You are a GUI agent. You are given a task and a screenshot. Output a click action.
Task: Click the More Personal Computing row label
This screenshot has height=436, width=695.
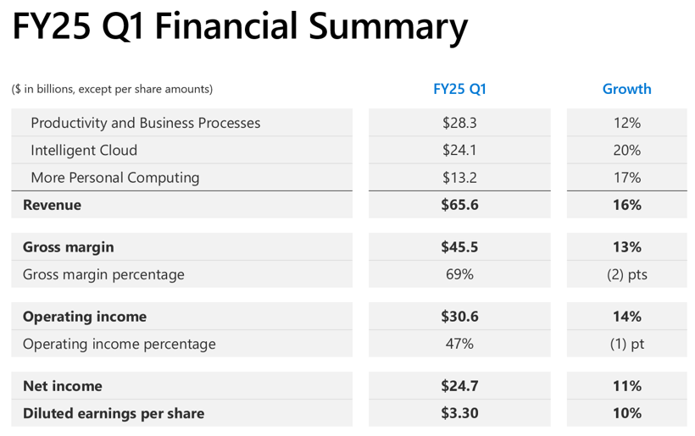click(x=115, y=178)
